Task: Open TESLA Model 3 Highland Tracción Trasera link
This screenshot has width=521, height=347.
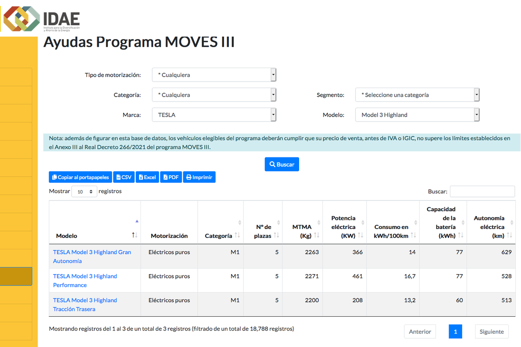Action: point(85,304)
